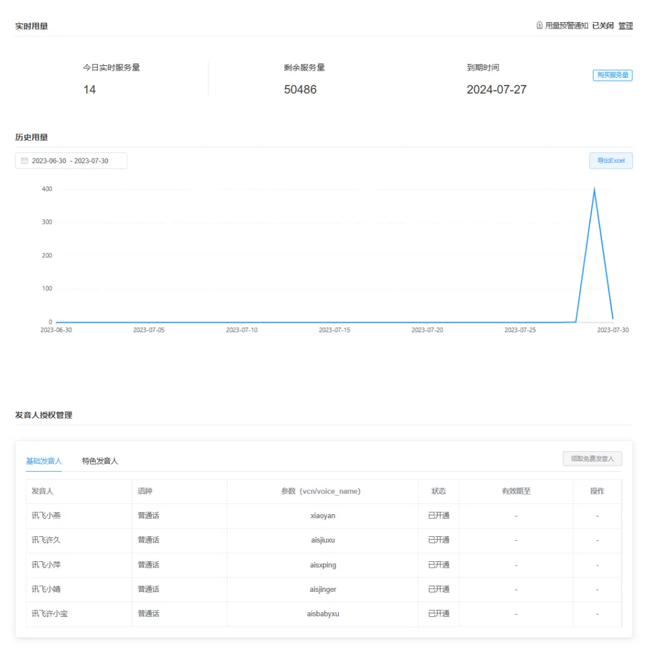Click the expiry date 2024-07-27
The height and width of the screenshot is (648, 645).
click(496, 90)
